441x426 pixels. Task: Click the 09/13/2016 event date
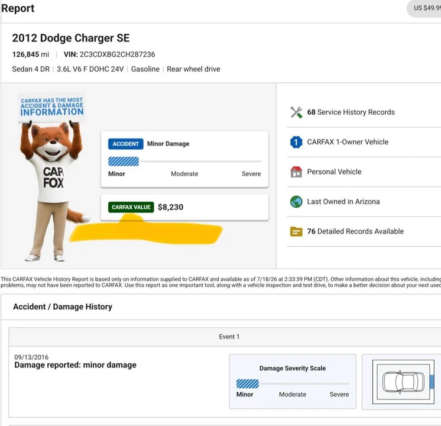tap(31, 357)
